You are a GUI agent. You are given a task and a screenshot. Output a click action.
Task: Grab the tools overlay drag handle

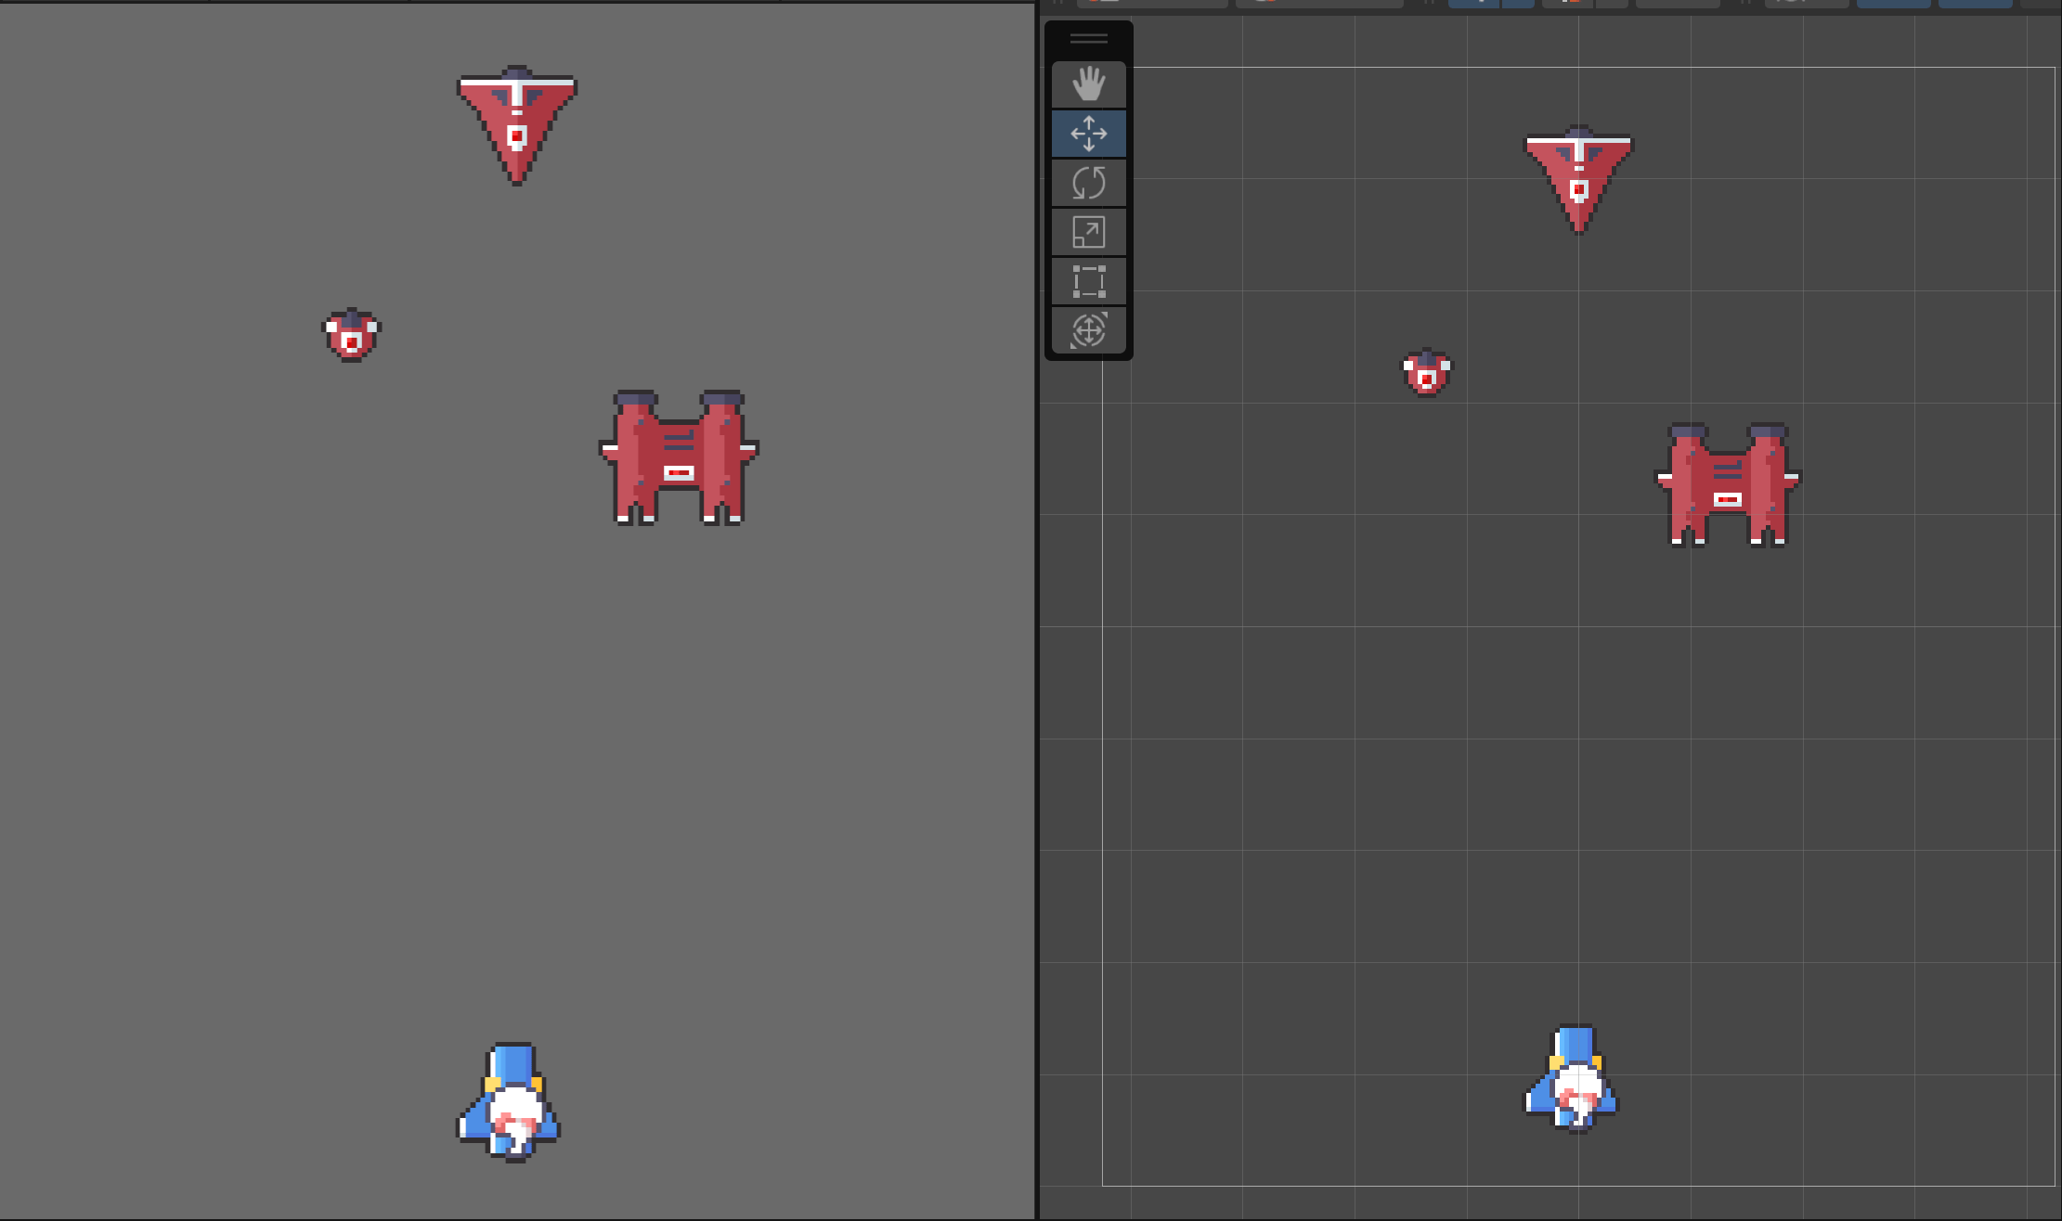[1088, 39]
